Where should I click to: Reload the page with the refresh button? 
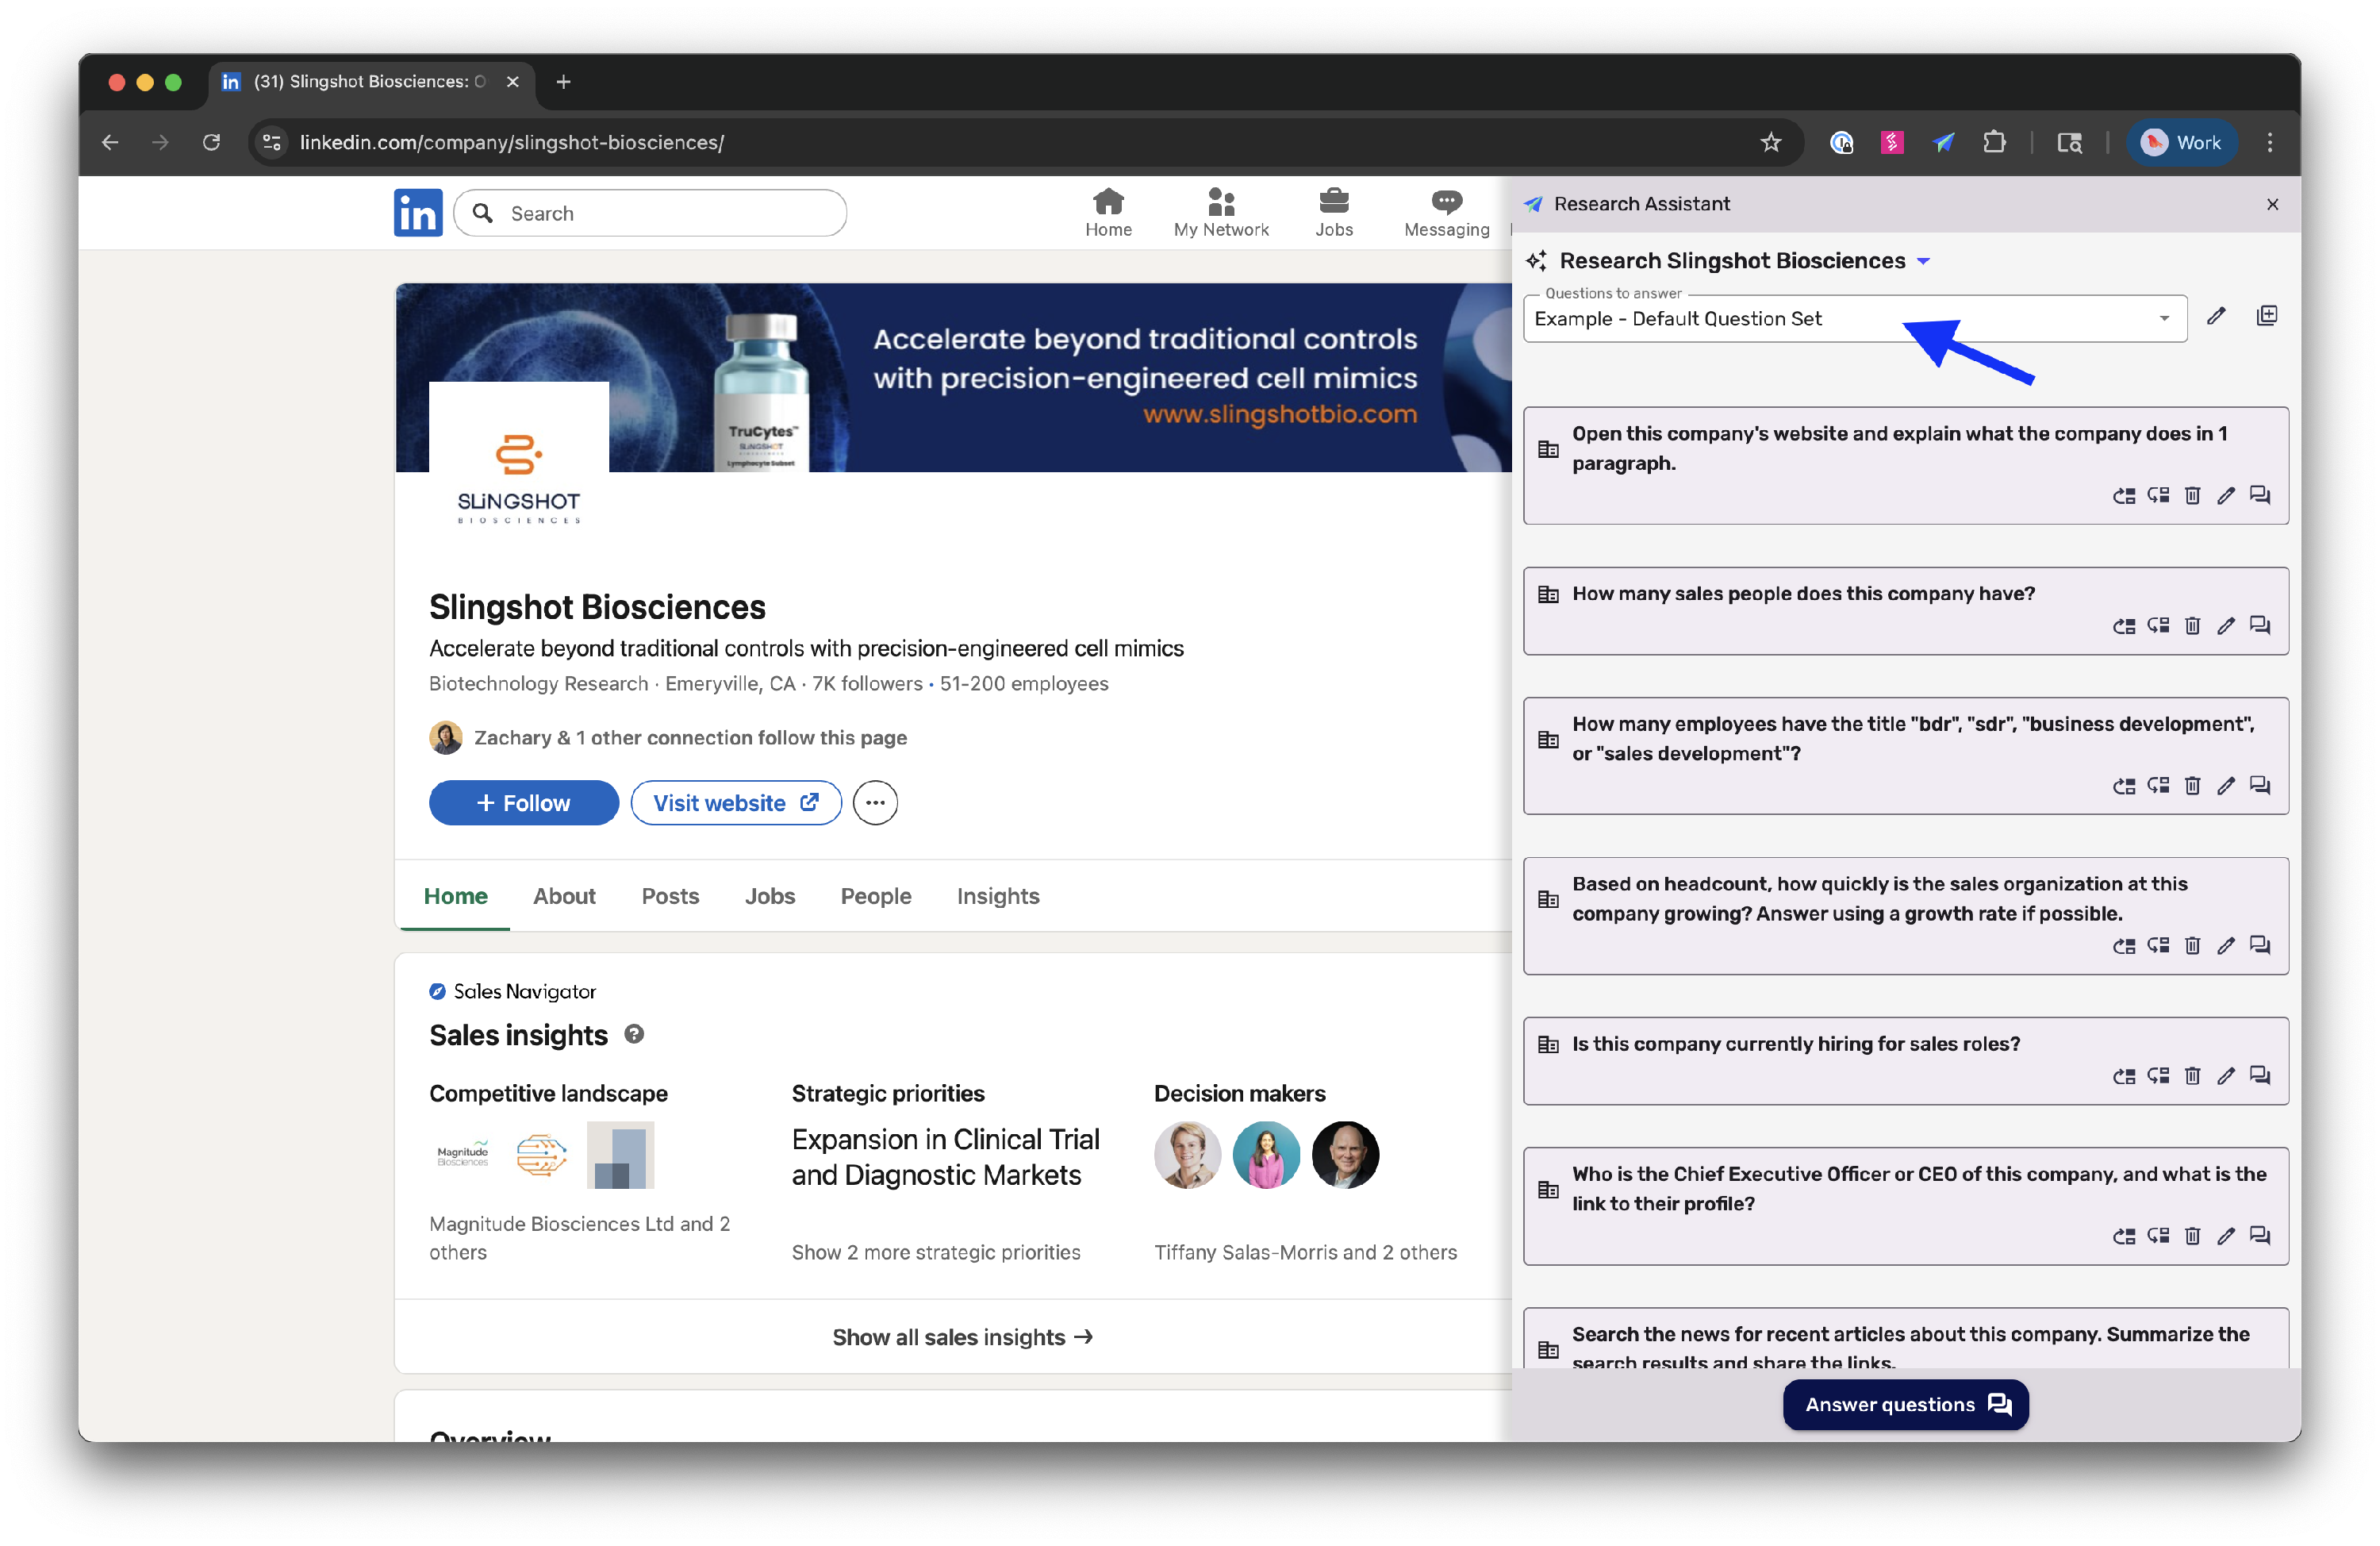(211, 142)
